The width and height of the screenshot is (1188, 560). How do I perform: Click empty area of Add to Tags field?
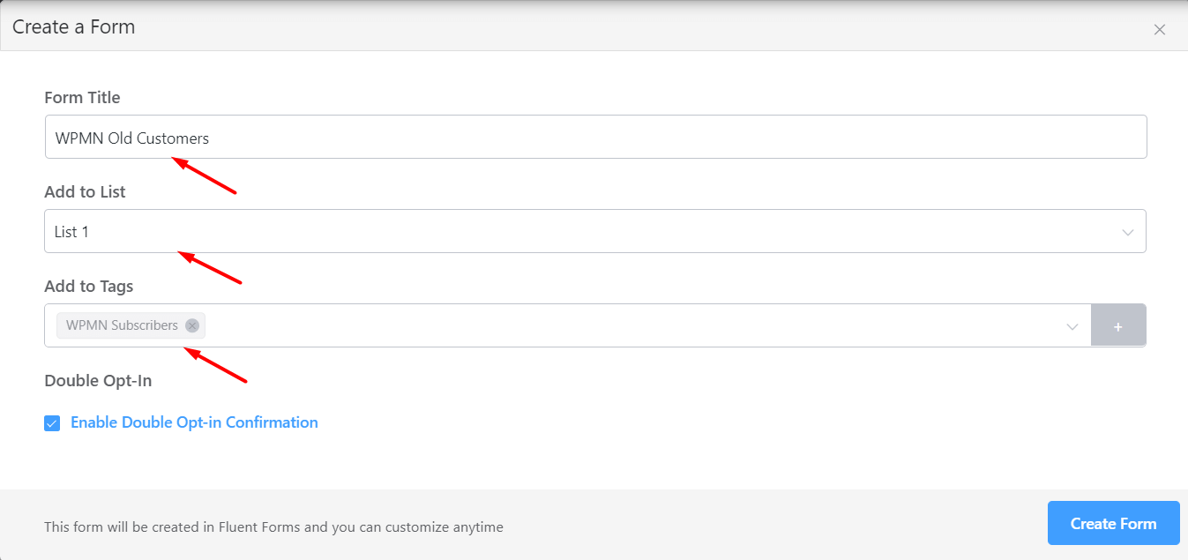click(617, 326)
